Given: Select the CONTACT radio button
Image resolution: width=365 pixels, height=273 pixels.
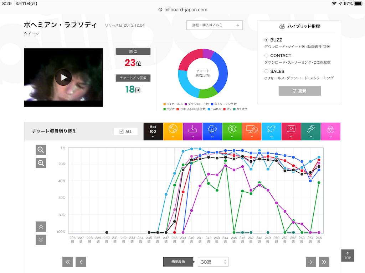Looking at the screenshot, I should point(266,55).
